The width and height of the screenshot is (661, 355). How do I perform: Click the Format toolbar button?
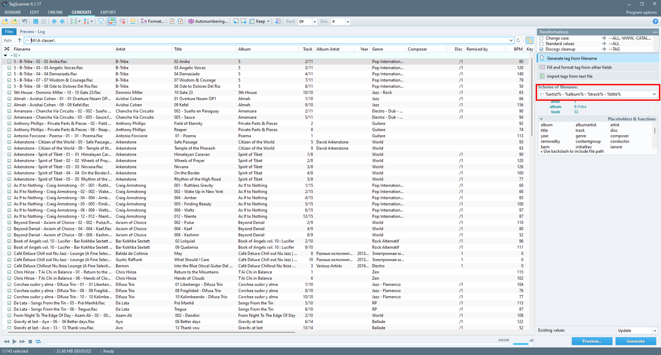152,22
